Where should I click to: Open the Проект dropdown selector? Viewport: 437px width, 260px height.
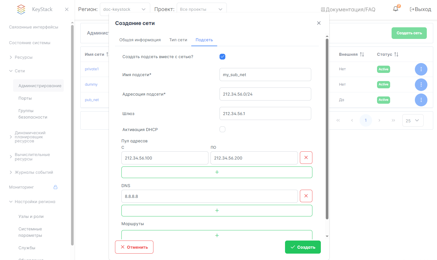[x=201, y=9]
